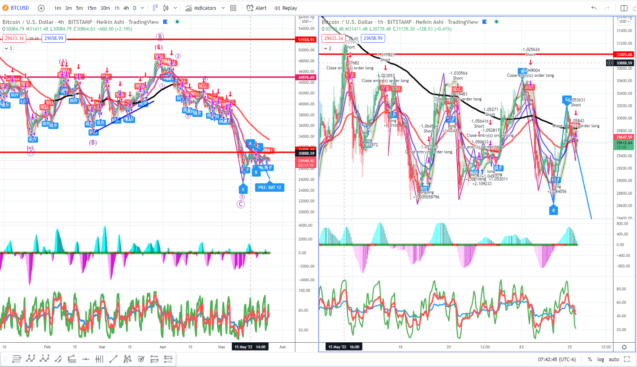Open USD currency dropdown on 4h chart
637x367 pixels.
coord(307,22)
